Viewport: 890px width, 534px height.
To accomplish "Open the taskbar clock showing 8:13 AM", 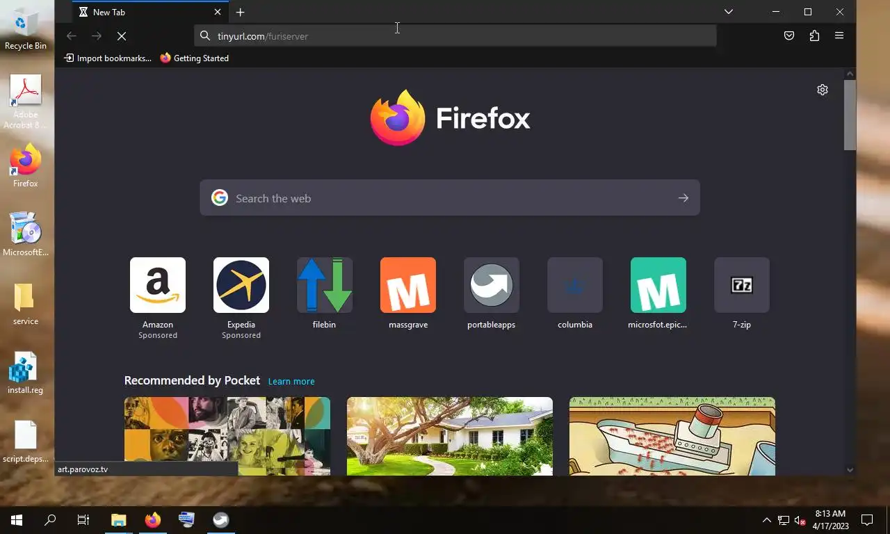I will click(x=830, y=520).
